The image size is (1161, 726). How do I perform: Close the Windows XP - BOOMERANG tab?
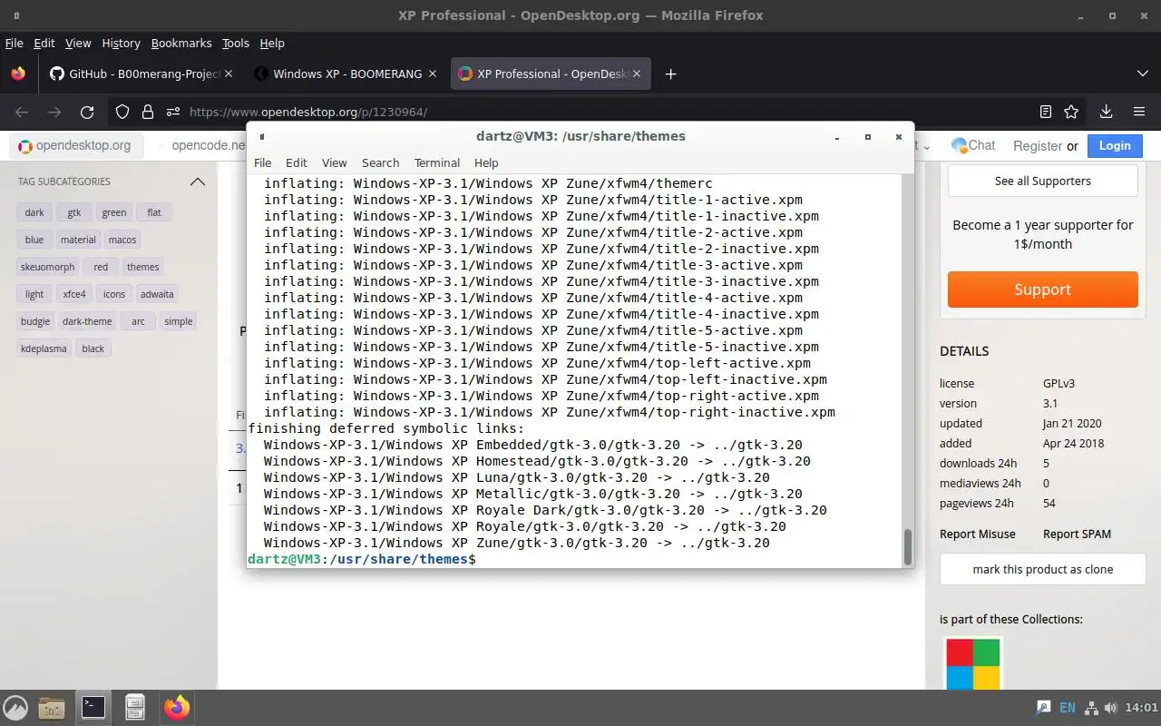coord(433,74)
